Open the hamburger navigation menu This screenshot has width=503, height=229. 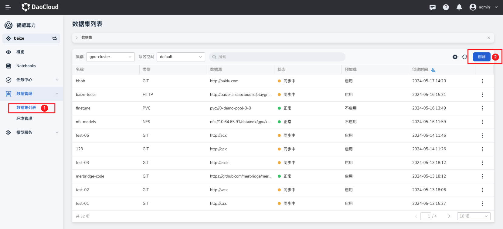point(8,7)
